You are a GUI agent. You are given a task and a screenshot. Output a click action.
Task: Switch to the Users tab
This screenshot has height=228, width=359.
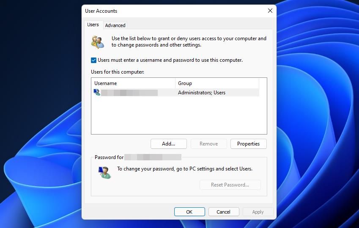pos(93,25)
